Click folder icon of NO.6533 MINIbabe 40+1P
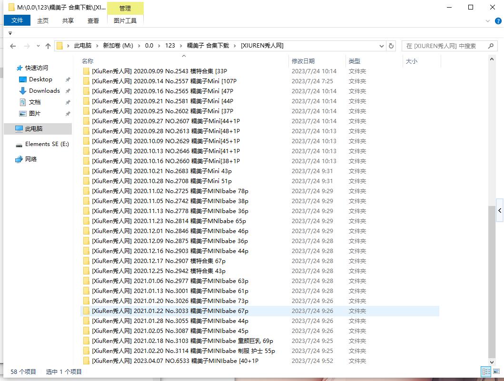504x381 pixels. [86, 361]
